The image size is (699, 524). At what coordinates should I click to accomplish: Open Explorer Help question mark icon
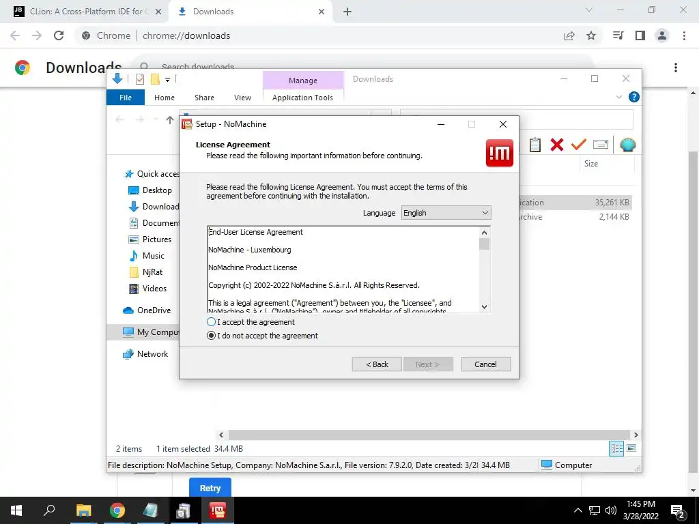633,97
